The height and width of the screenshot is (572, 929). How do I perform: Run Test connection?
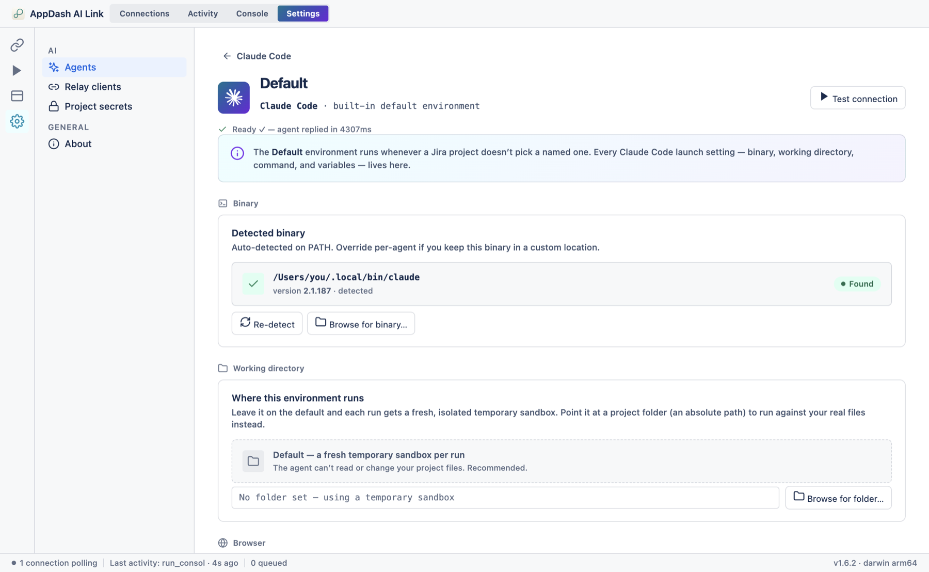point(858,98)
